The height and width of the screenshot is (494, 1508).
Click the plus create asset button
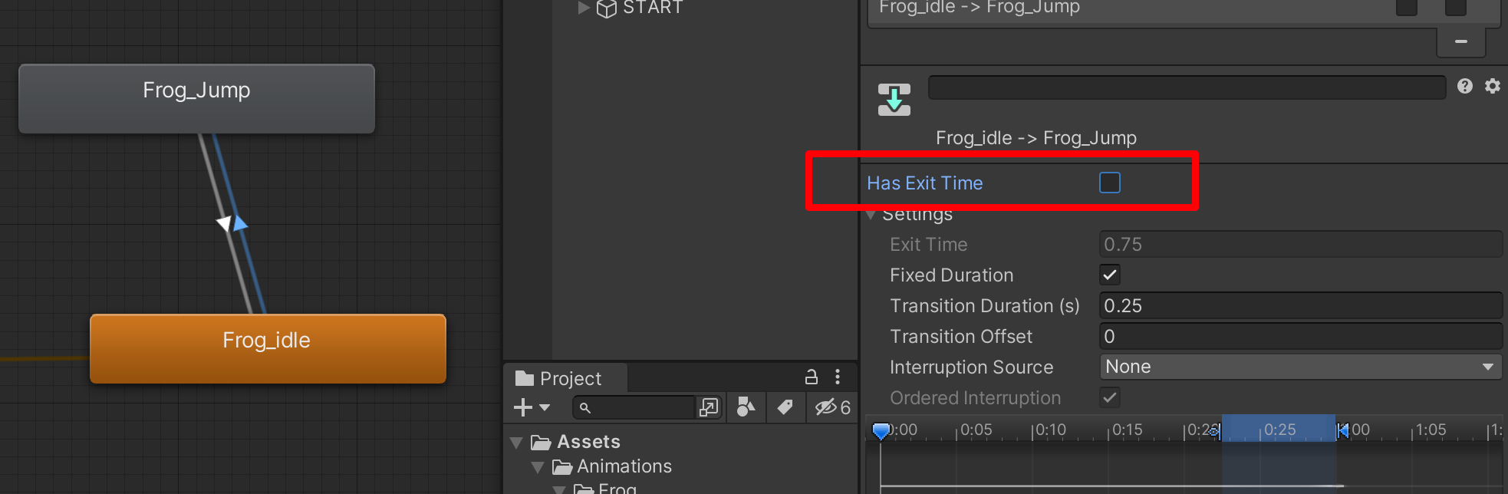[x=532, y=407]
